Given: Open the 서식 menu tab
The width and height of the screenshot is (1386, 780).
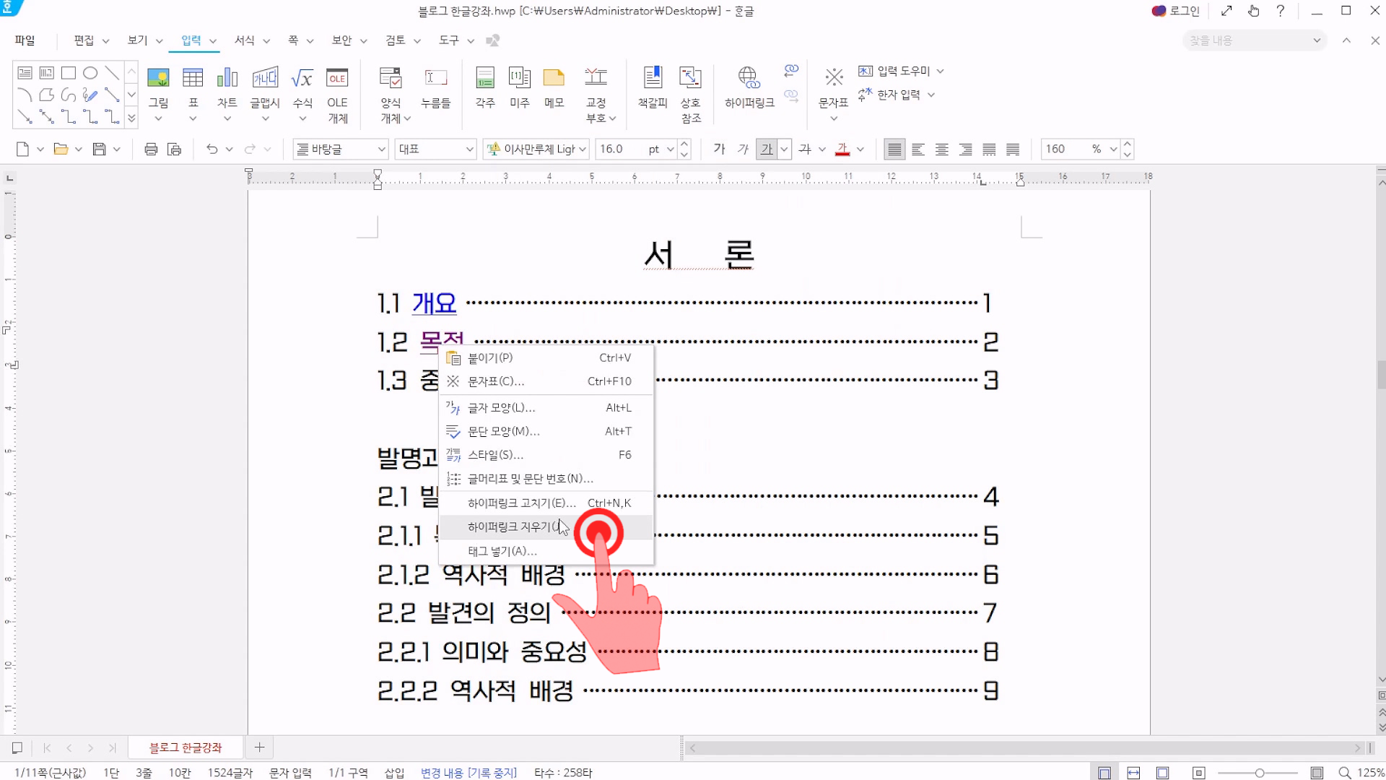Looking at the screenshot, I should [x=245, y=40].
